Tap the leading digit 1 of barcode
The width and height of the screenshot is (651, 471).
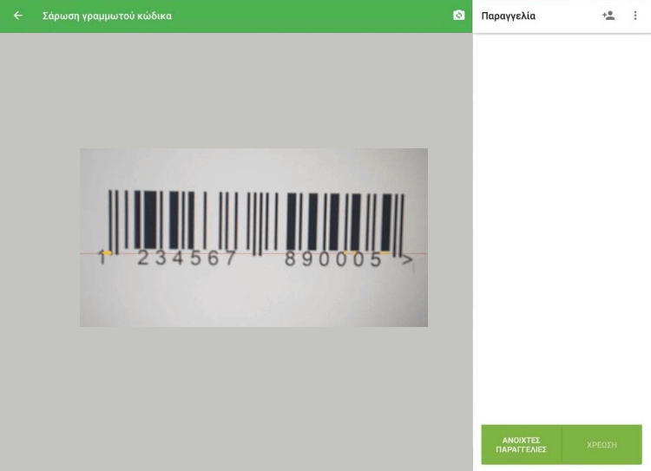click(x=102, y=258)
